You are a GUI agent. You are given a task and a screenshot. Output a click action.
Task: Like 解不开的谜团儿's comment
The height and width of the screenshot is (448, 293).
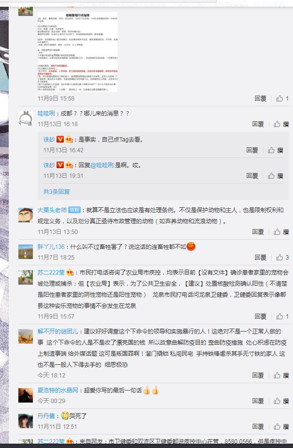(281, 375)
